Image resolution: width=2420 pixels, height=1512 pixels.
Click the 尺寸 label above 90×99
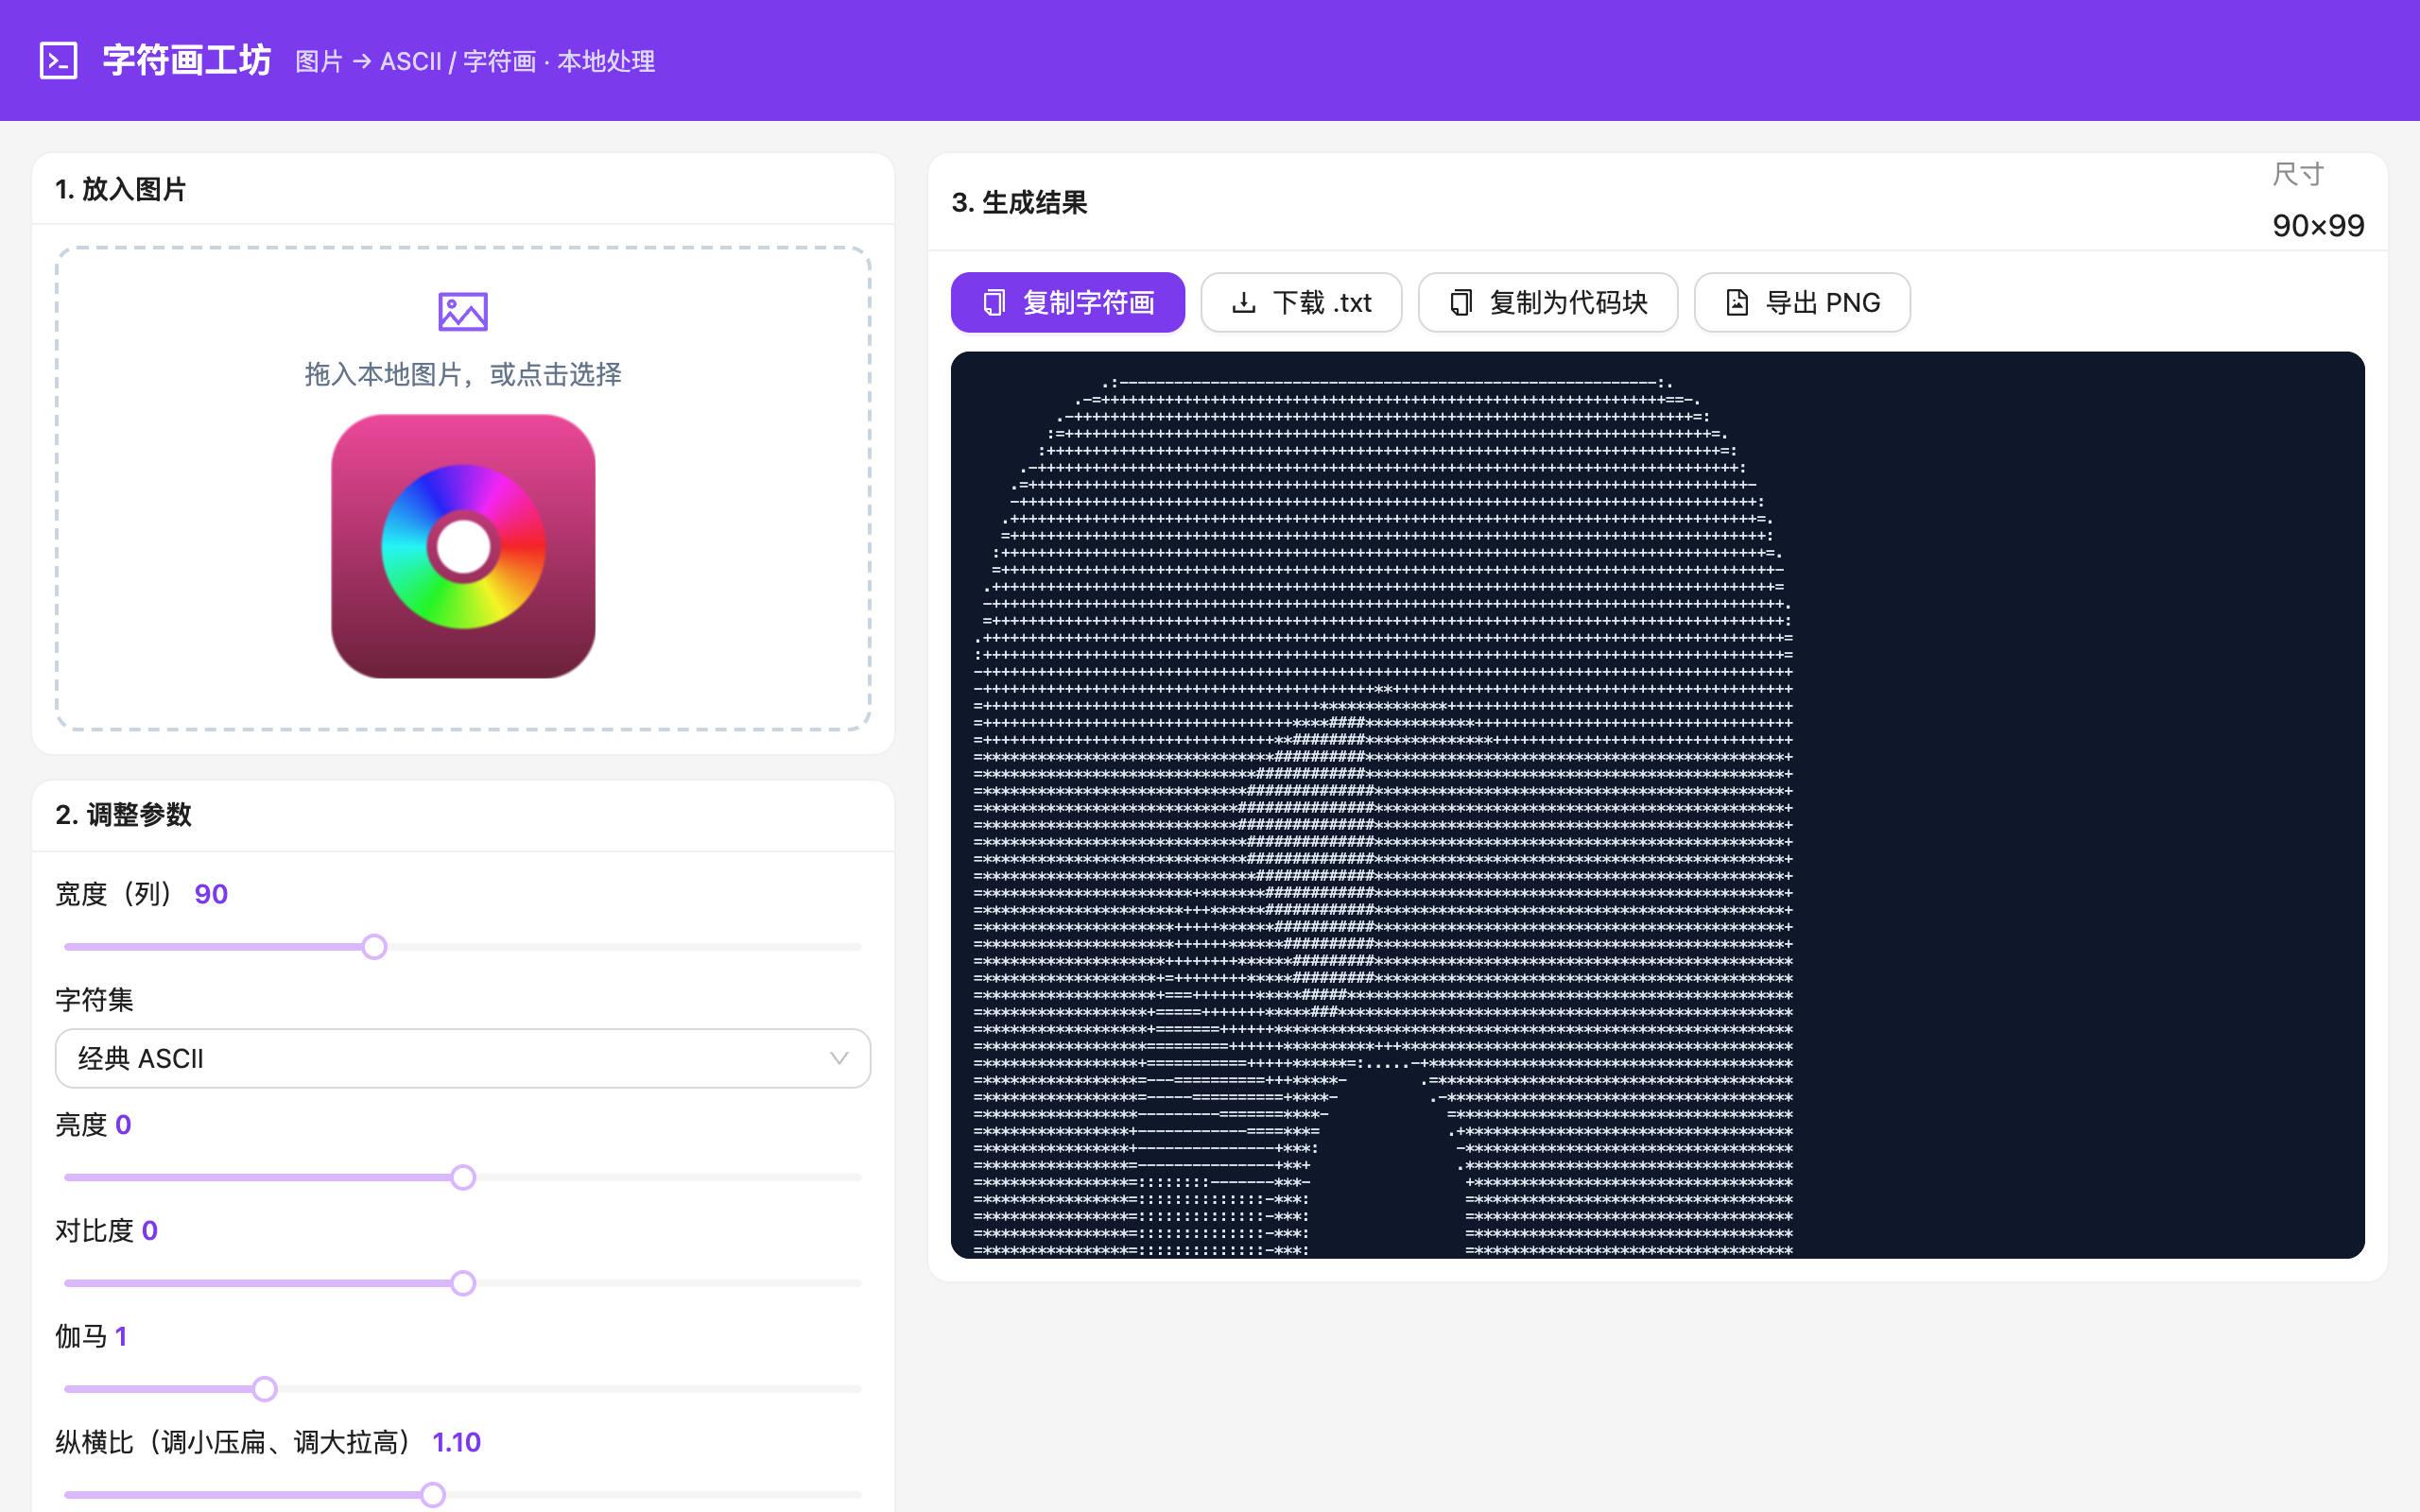(2297, 174)
